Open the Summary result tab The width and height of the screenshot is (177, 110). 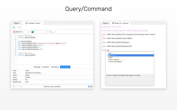point(46,67)
